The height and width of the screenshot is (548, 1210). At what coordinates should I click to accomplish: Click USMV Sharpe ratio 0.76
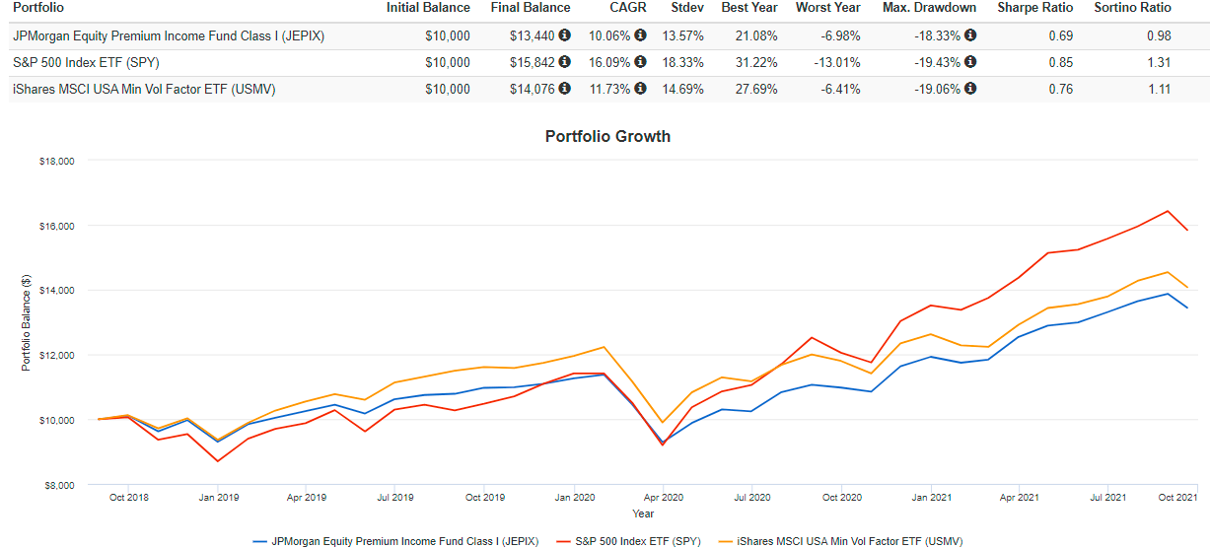pyautogui.click(x=1061, y=90)
